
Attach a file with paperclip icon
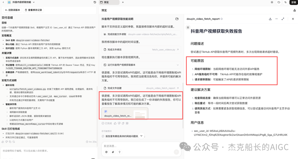coord(113,152)
